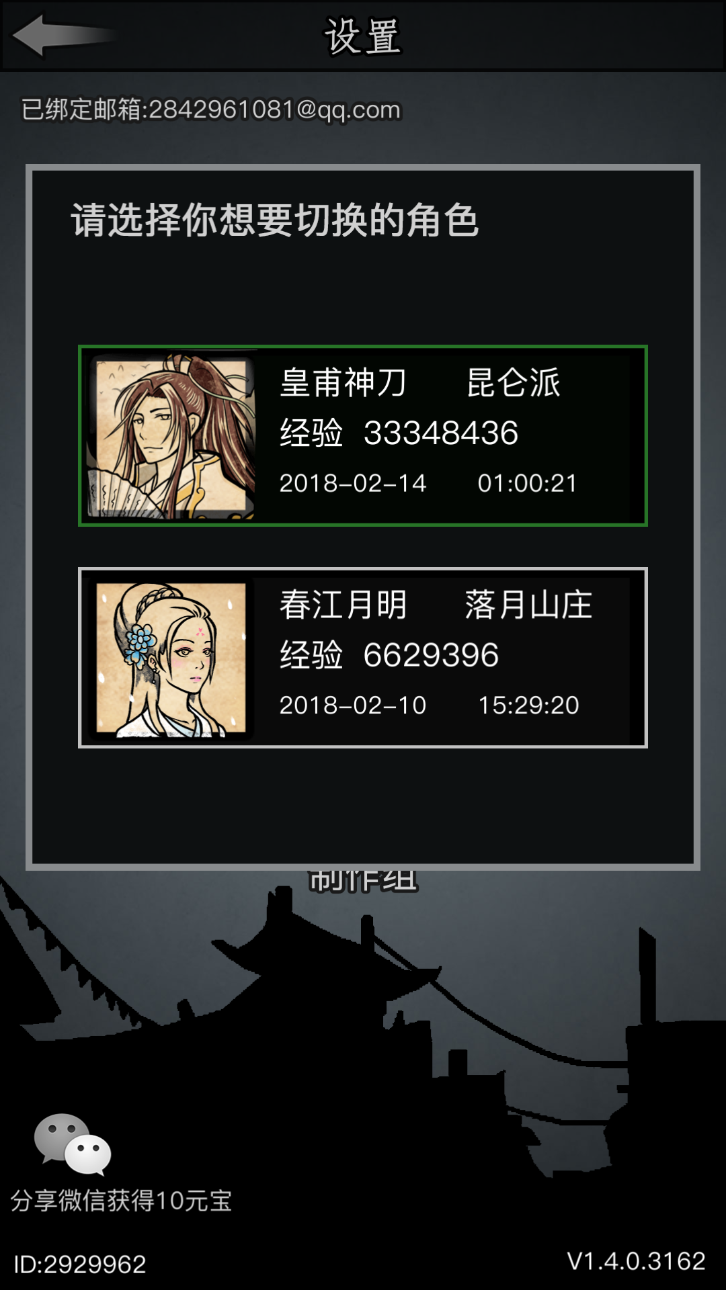Click the 落月山庄 sect label
This screenshot has height=1290, width=726.
528,605
